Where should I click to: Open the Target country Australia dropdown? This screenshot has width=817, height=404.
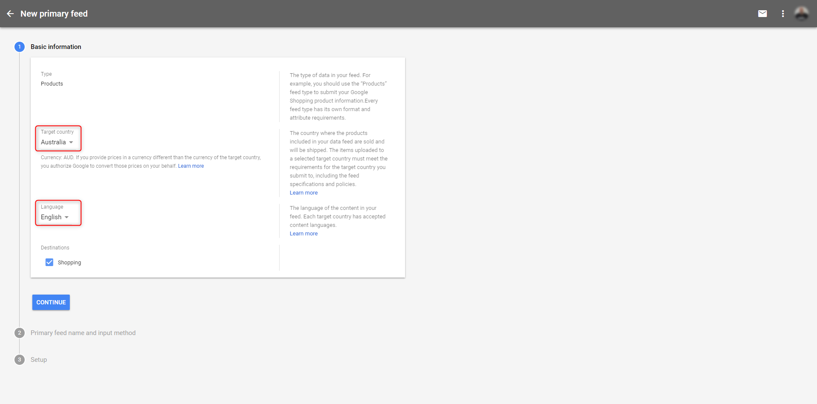point(57,142)
